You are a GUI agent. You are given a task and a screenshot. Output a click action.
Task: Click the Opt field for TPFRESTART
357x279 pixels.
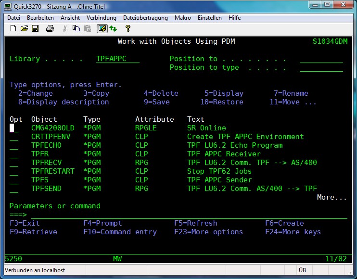point(14,171)
